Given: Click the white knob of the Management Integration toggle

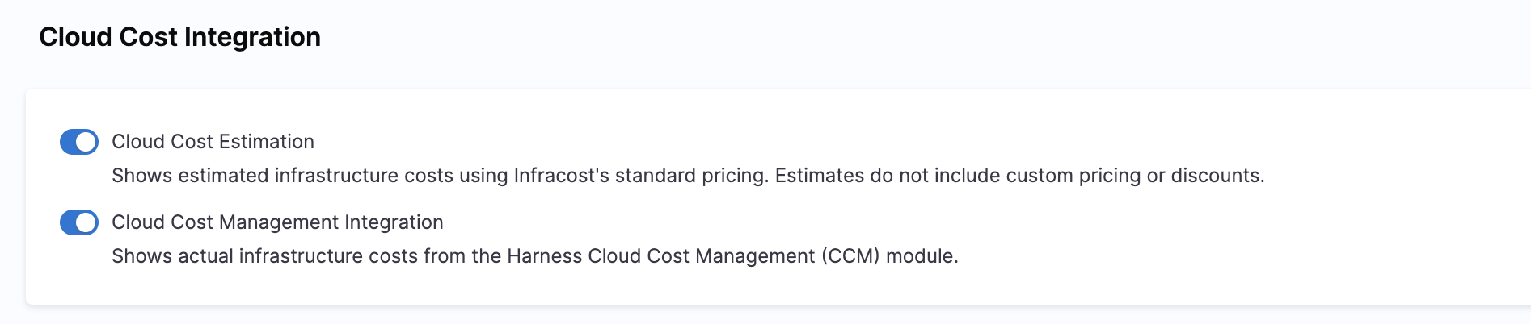Looking at the screenshot, I should pos(86,222).
